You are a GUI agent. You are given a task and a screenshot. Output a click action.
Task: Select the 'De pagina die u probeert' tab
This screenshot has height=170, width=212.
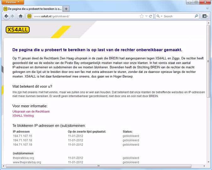pyautogui.click(x=32, y=9)
